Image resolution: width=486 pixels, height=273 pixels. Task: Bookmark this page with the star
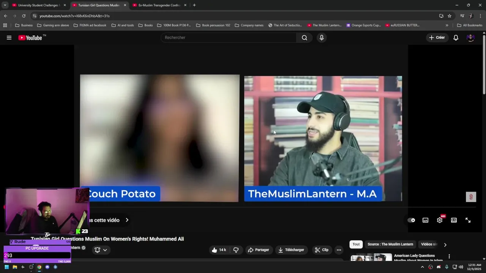pyautogui.click(x=450, y=16)
